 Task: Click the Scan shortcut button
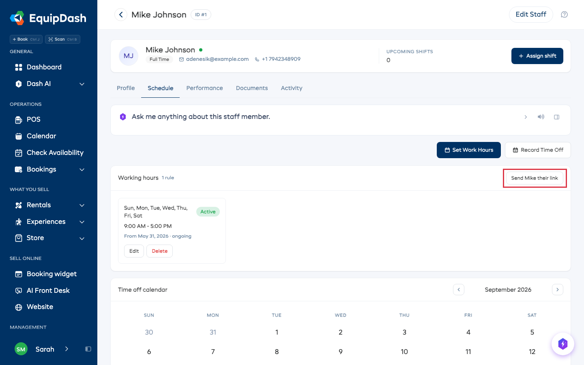pos(63,39)
